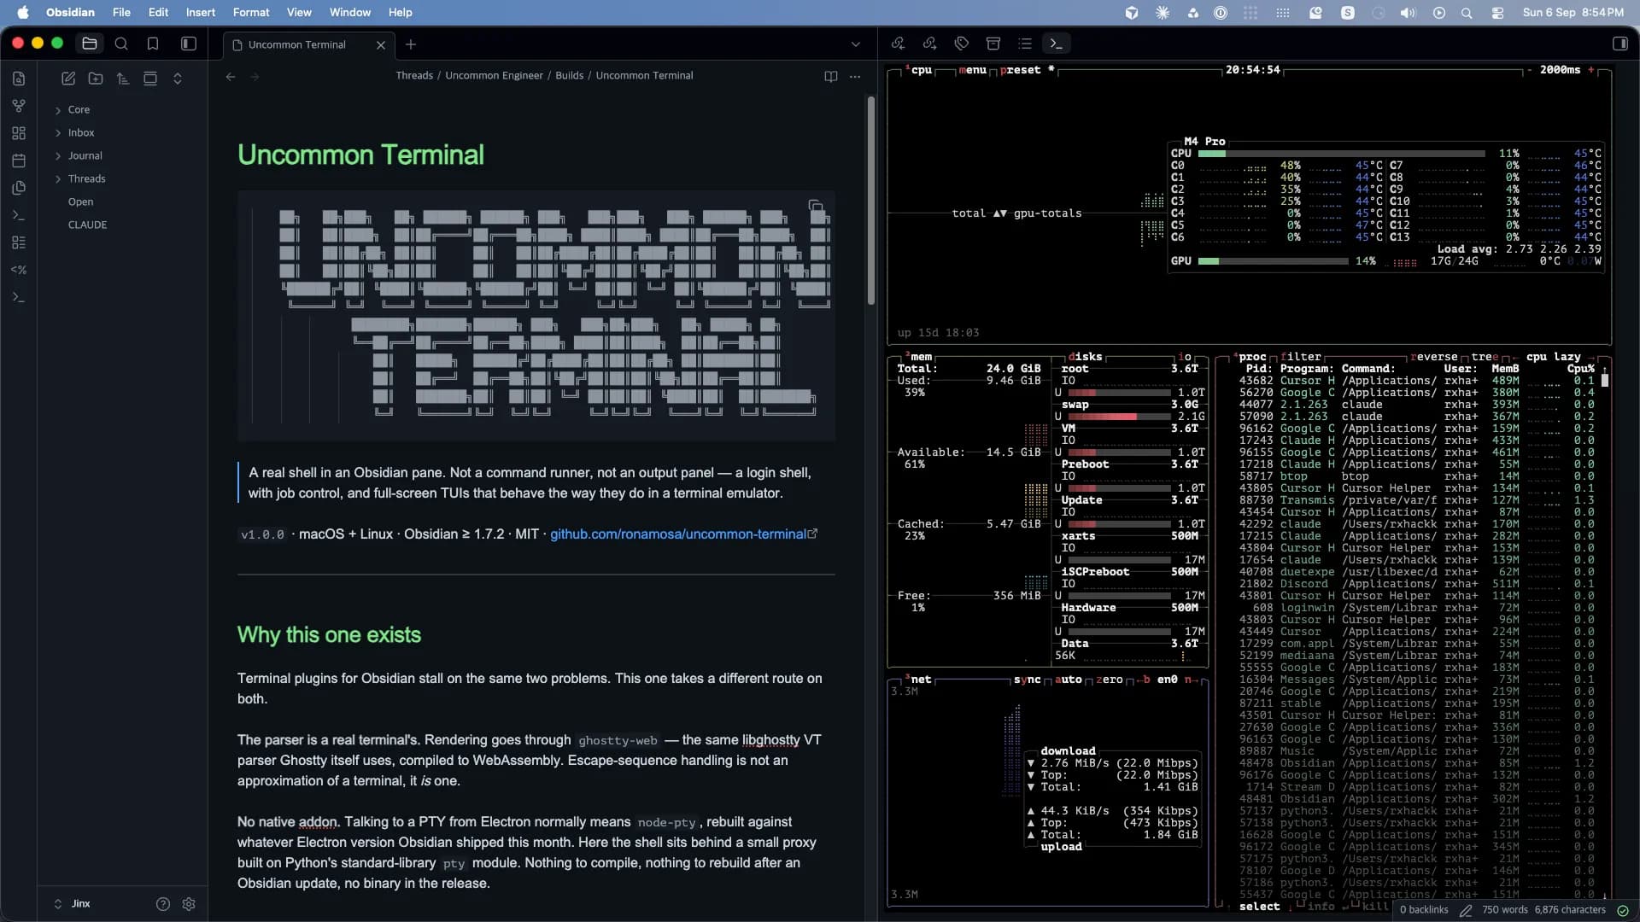
Task: Click the note's vertical scrollbar
Action: (x=870, y=201)
